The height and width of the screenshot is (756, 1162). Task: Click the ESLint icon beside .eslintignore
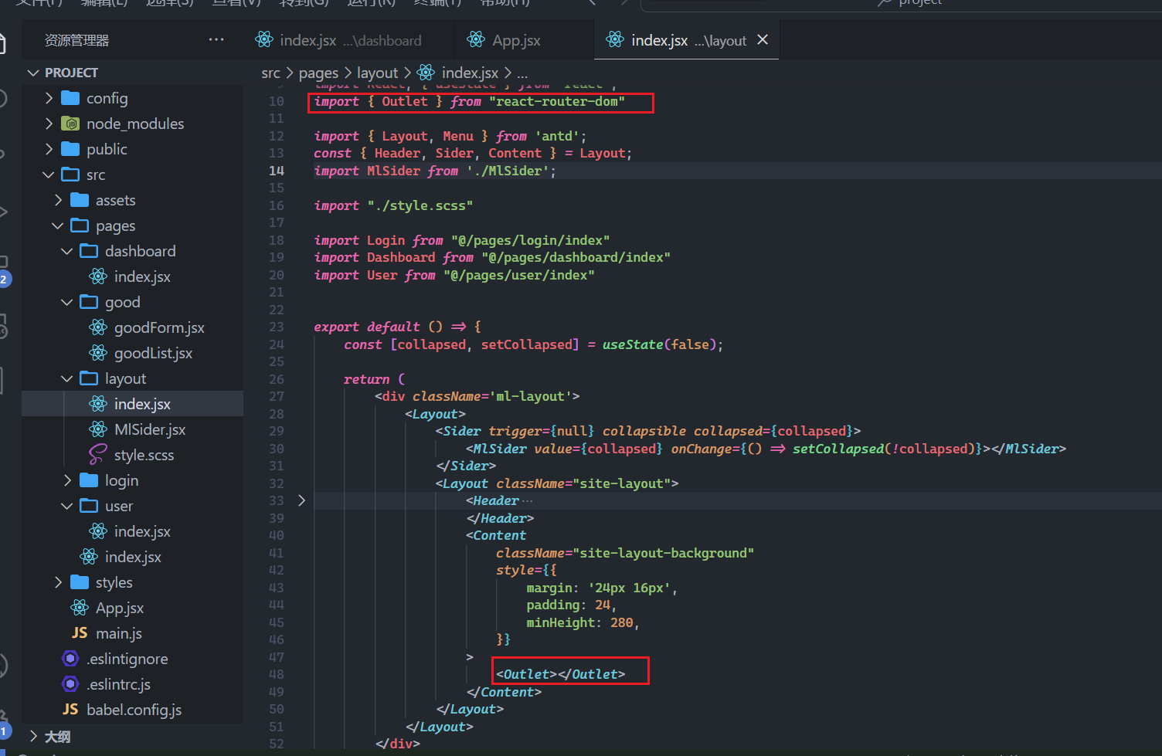(x=70, y=659)
